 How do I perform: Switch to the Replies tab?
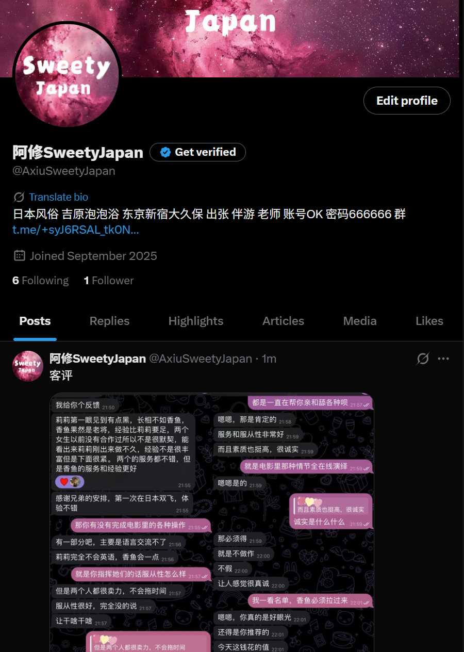(109, 321)
